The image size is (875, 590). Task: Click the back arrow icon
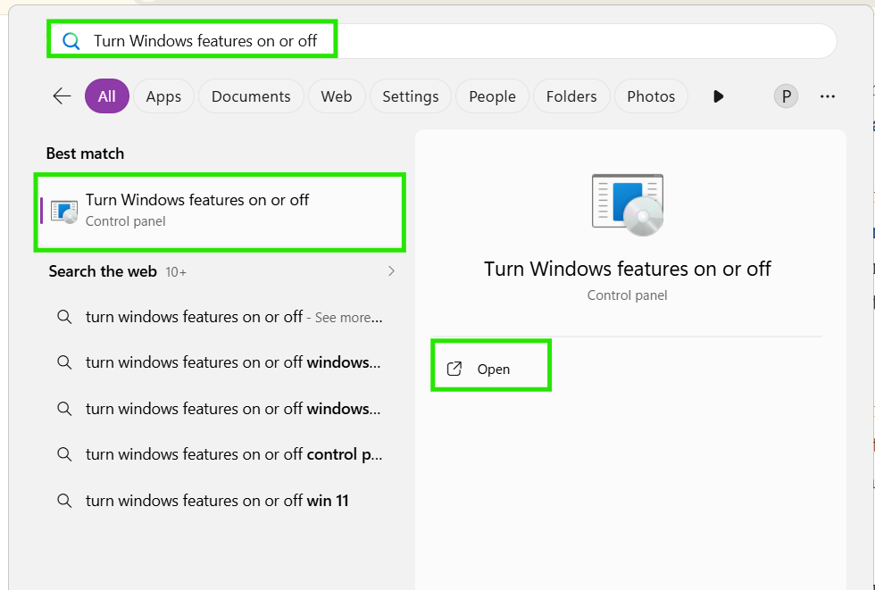(62, 96)
